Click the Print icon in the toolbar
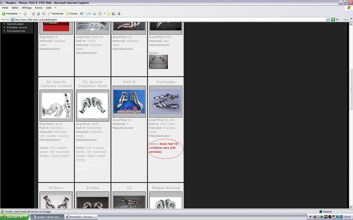 click(x=94, y=14)
